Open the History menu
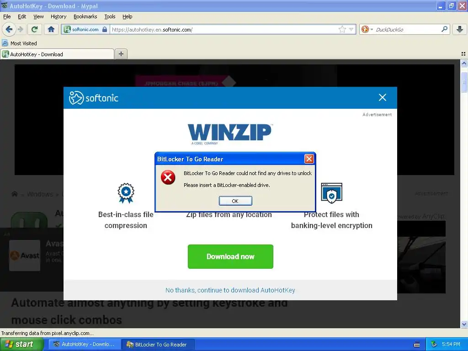468x351 pixels. pos(58,16)
